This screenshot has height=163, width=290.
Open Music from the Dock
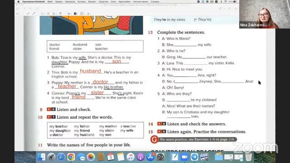click(130, 157)
